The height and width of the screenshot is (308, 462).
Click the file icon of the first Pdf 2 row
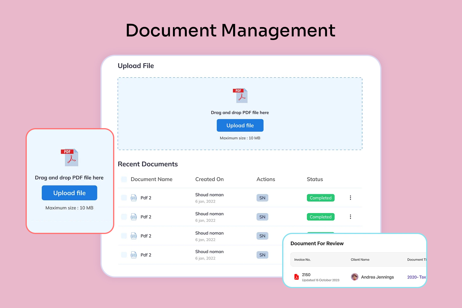pos(134,198)
